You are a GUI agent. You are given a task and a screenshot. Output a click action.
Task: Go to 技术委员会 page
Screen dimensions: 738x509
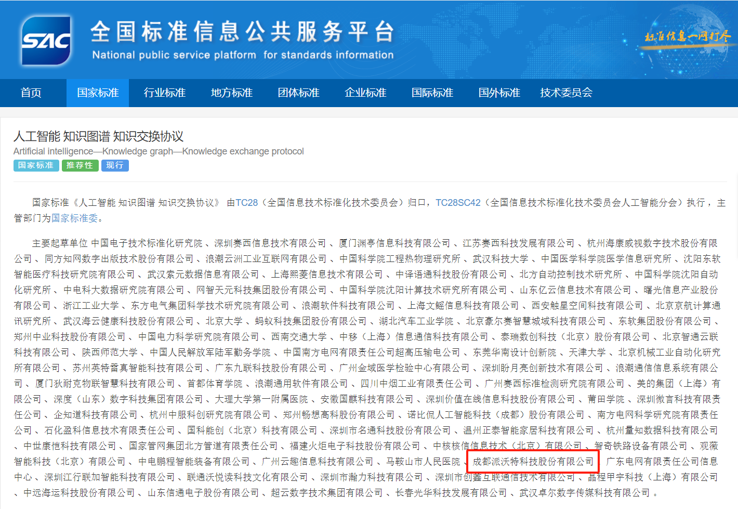tap(566, 93)
